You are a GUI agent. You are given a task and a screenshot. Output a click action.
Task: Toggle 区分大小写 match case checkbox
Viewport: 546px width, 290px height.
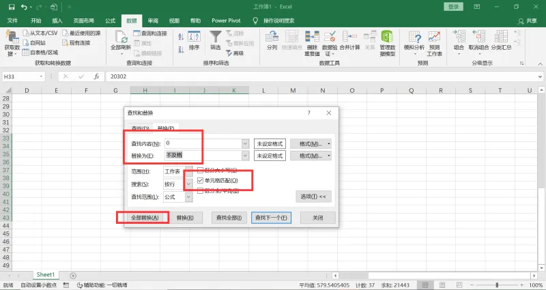click(x=200, y=170)
